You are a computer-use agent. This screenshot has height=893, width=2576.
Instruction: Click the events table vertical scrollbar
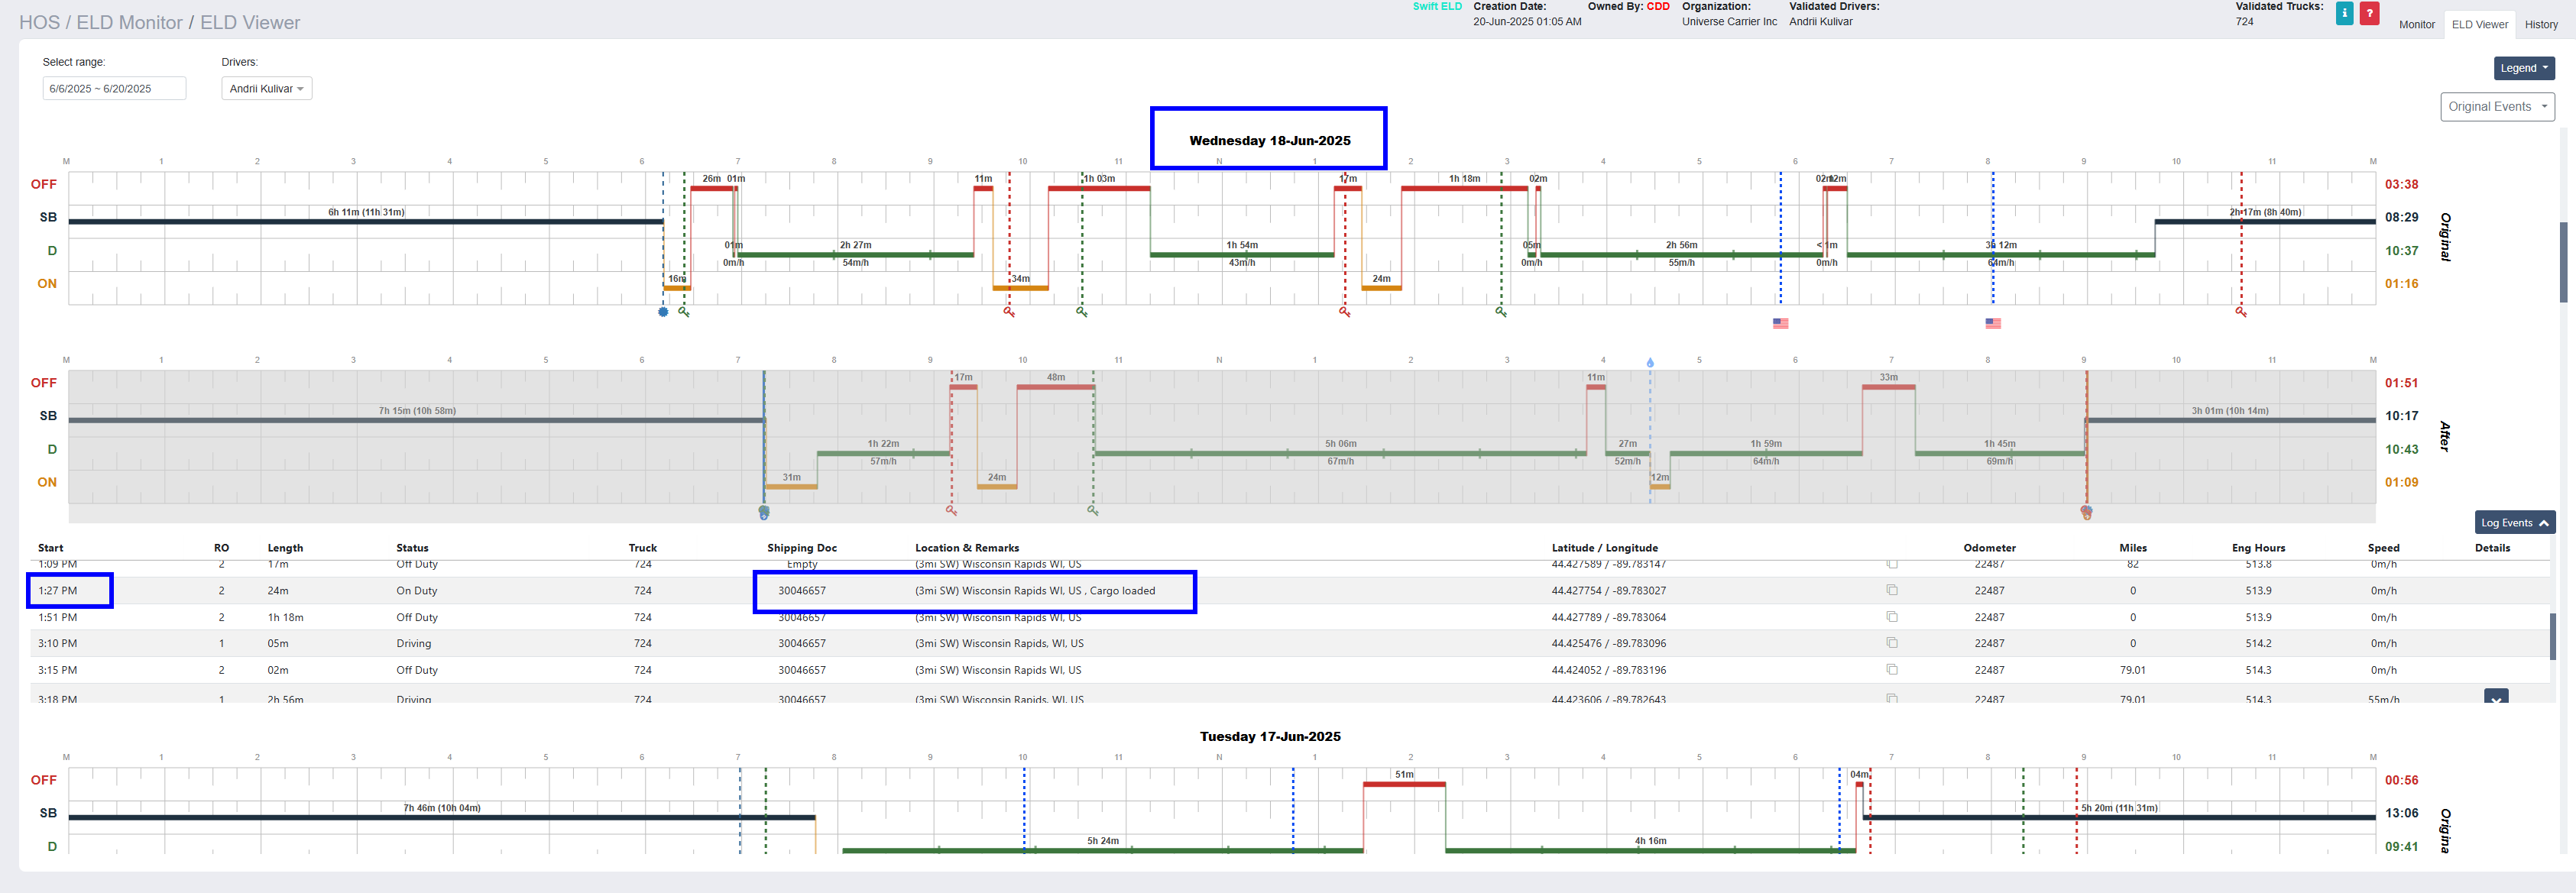pos(2552,636)
